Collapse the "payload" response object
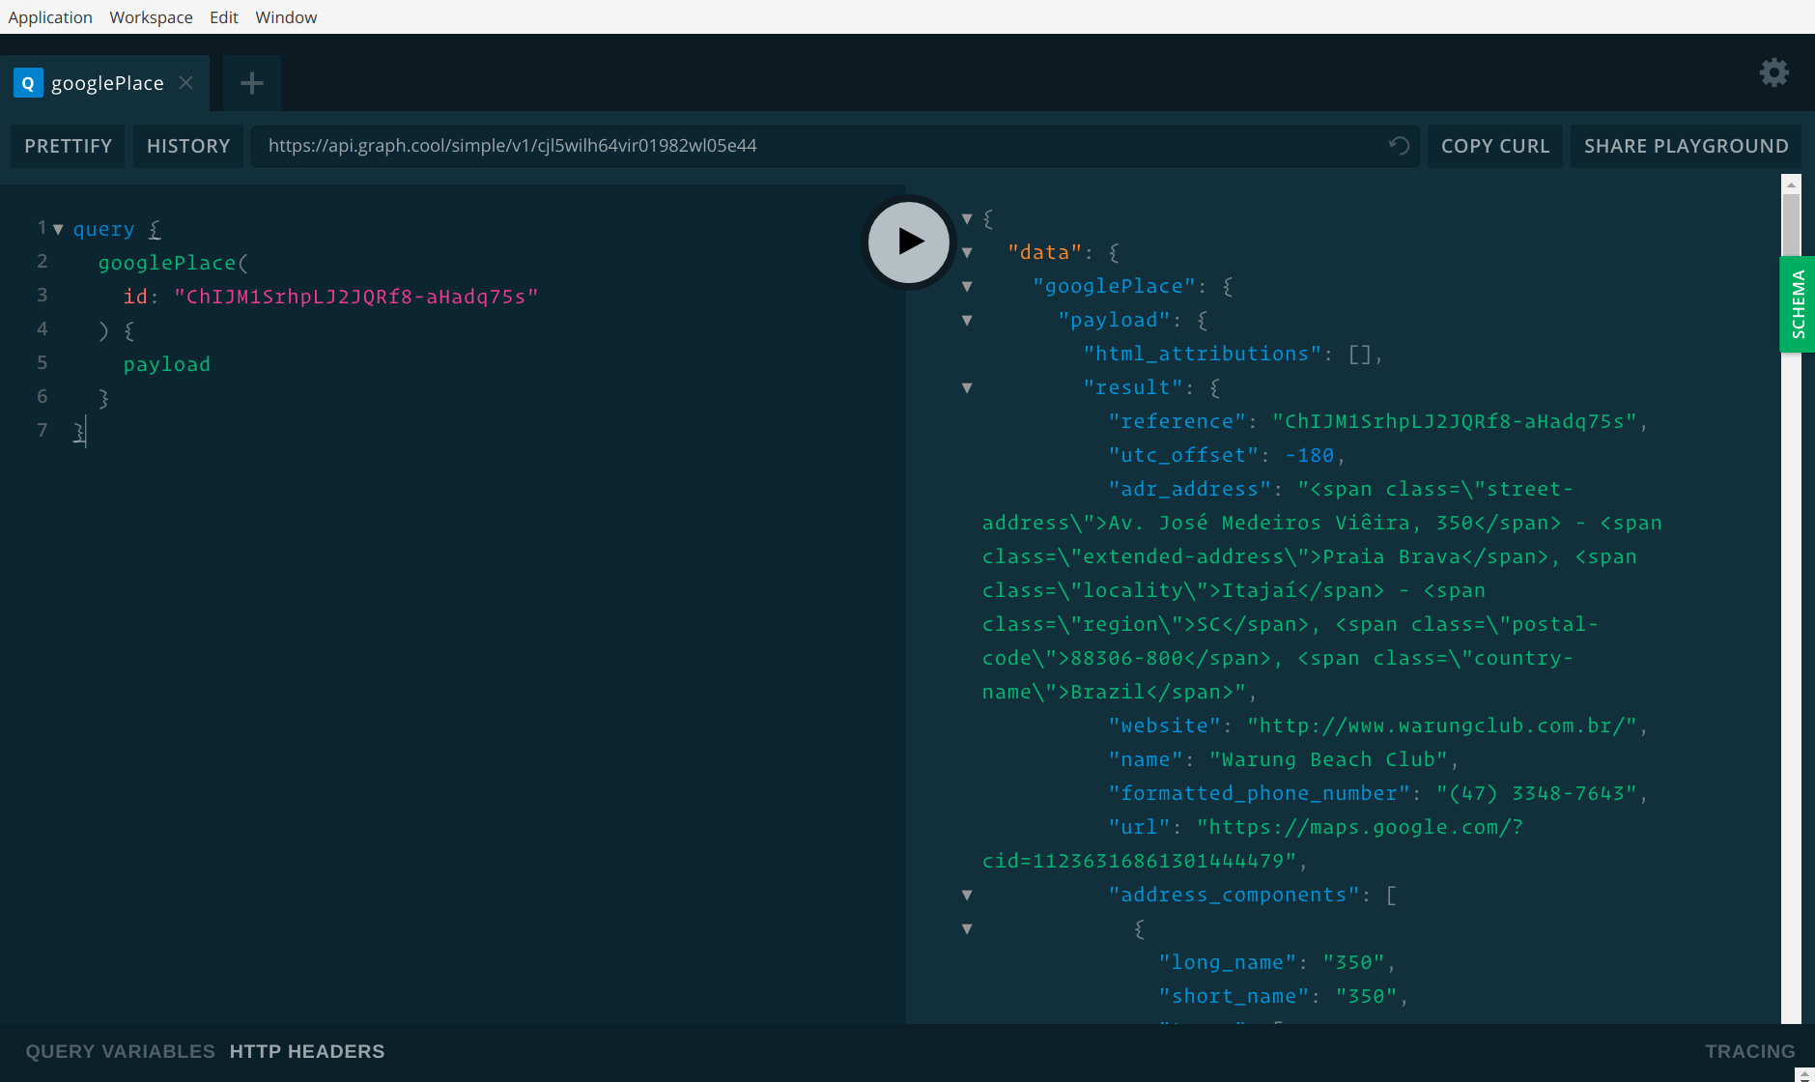The image size is (1815, 1082). [x=967, y=320]
